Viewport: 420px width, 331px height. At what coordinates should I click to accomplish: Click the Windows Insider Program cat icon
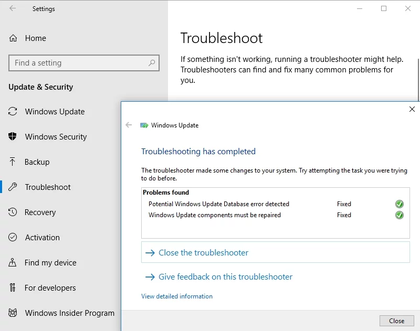pyautogui.click(x=13, y=313)
